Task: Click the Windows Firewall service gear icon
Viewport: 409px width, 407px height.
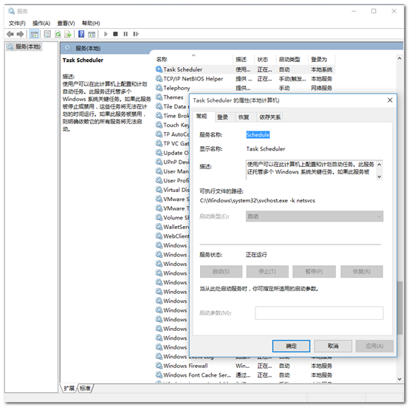Action: click(159, 366)
